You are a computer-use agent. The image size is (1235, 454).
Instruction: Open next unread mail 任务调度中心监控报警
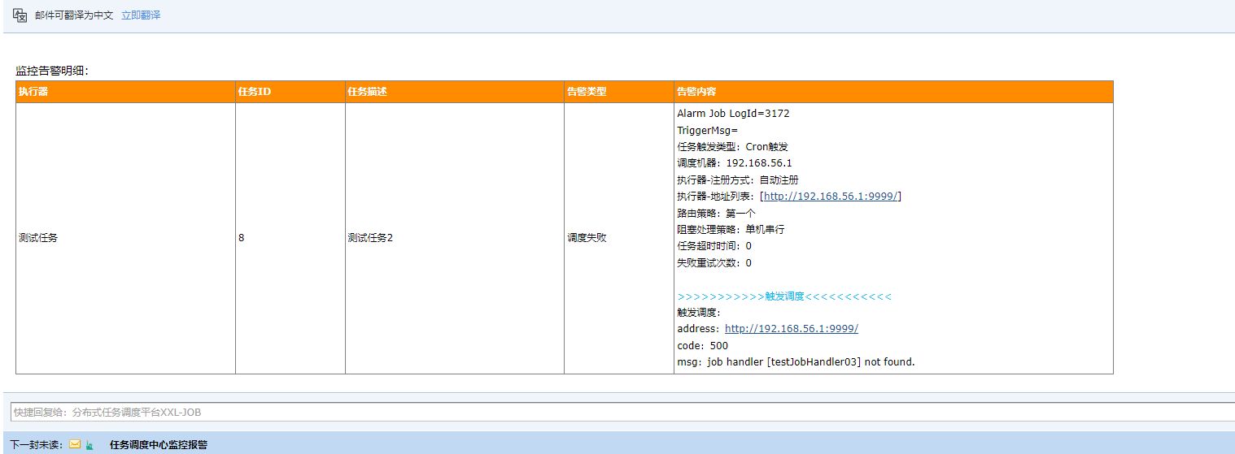point(159,444)
